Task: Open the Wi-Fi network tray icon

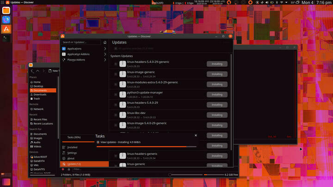Action: click(282, 2)
